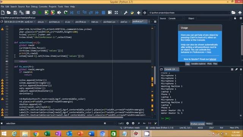Open the Run menu
The width and height of the screenshot is (243, 137).
(28, 7)
